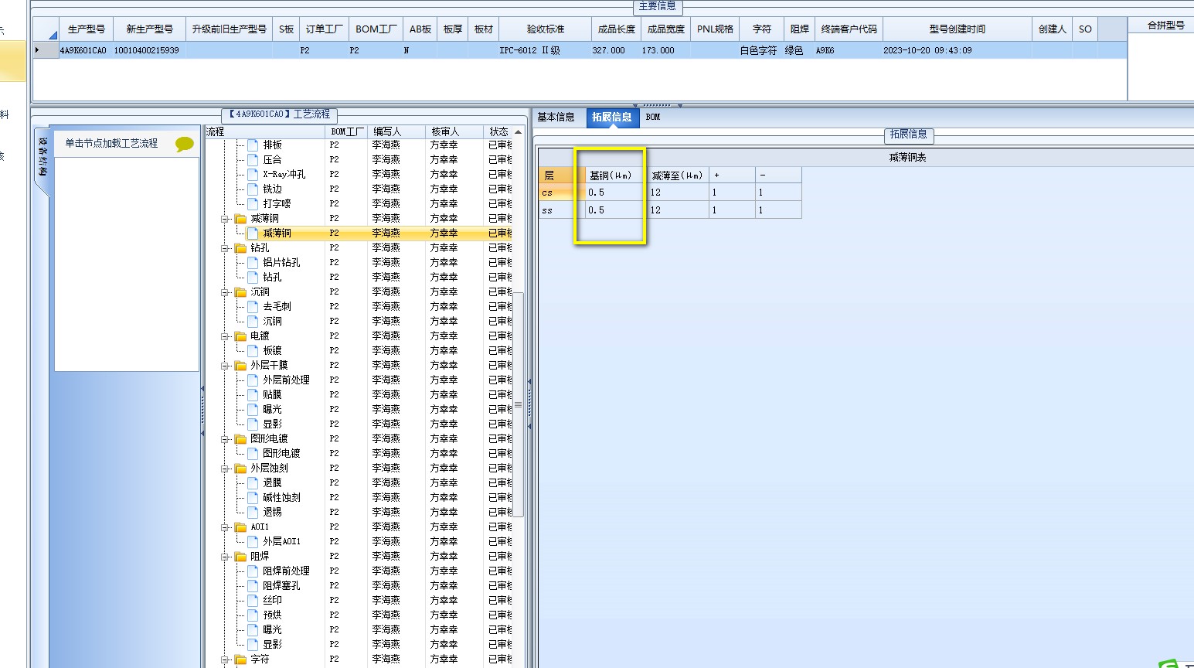The image size is (1194, 668).
Task: Click the folder icon of 沉铜 group
Action: [x=240, y=291]
